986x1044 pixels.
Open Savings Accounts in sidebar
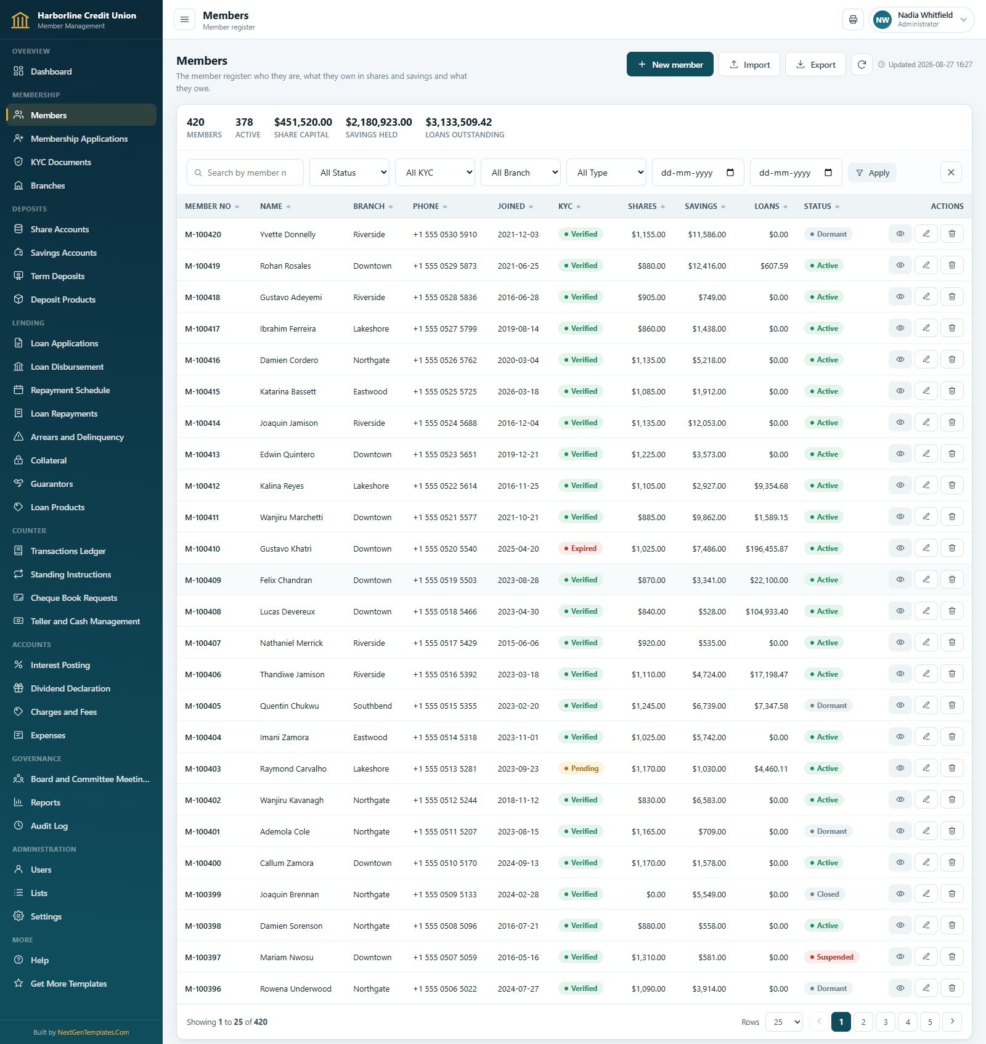pos(81,253)
